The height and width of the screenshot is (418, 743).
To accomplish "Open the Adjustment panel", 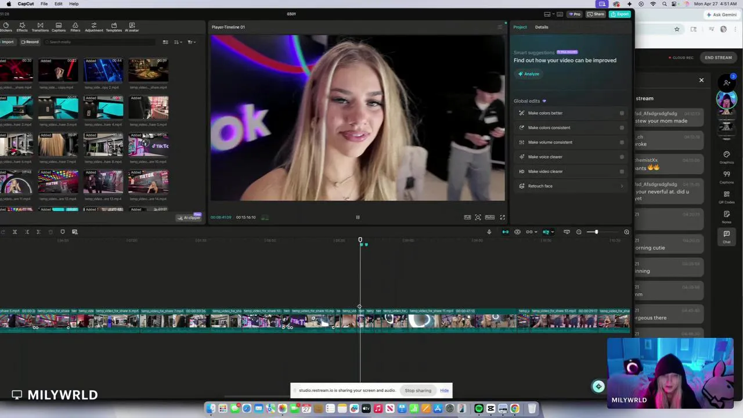I will pyautogui.click(x=93, y=27).
